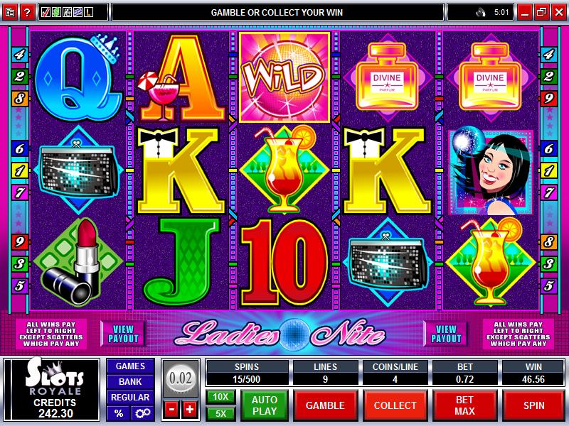This screenshot has width=569, height=426.
Task: Decrease coin size with minus button
Action: click(x=171, y=410)
